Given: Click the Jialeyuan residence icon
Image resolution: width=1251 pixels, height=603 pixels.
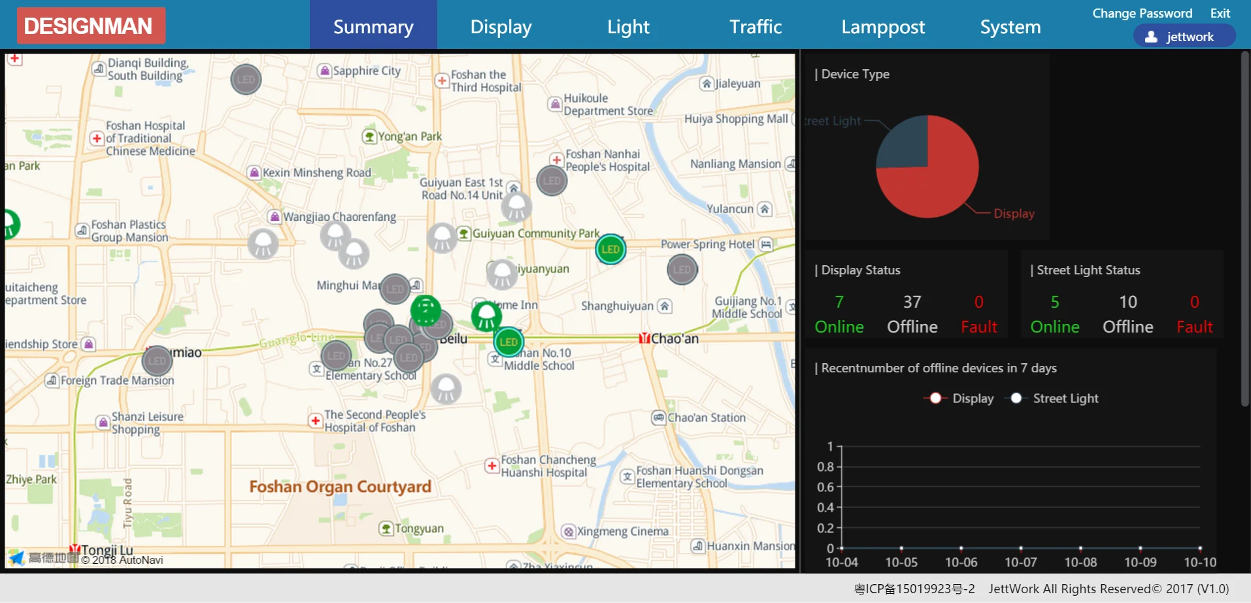Looking at the screenshot, I should click(706, 84).
